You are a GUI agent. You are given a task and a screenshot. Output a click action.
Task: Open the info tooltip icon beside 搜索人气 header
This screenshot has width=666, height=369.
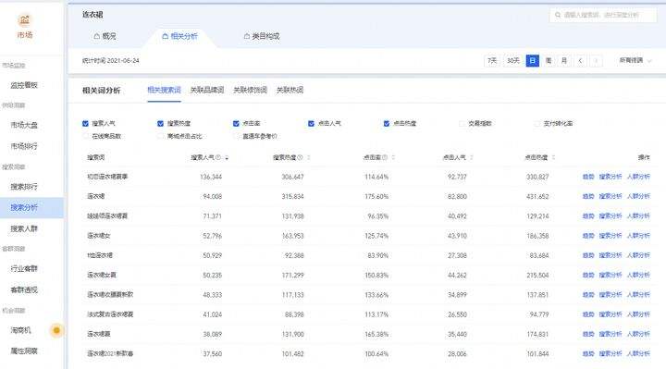point(218,157)
